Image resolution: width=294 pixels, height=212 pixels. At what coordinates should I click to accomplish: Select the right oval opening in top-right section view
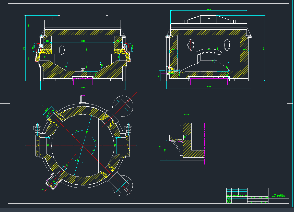pyautogui.click(x=227, y=45)
